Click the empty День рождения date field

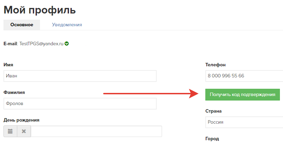point(96,131)
